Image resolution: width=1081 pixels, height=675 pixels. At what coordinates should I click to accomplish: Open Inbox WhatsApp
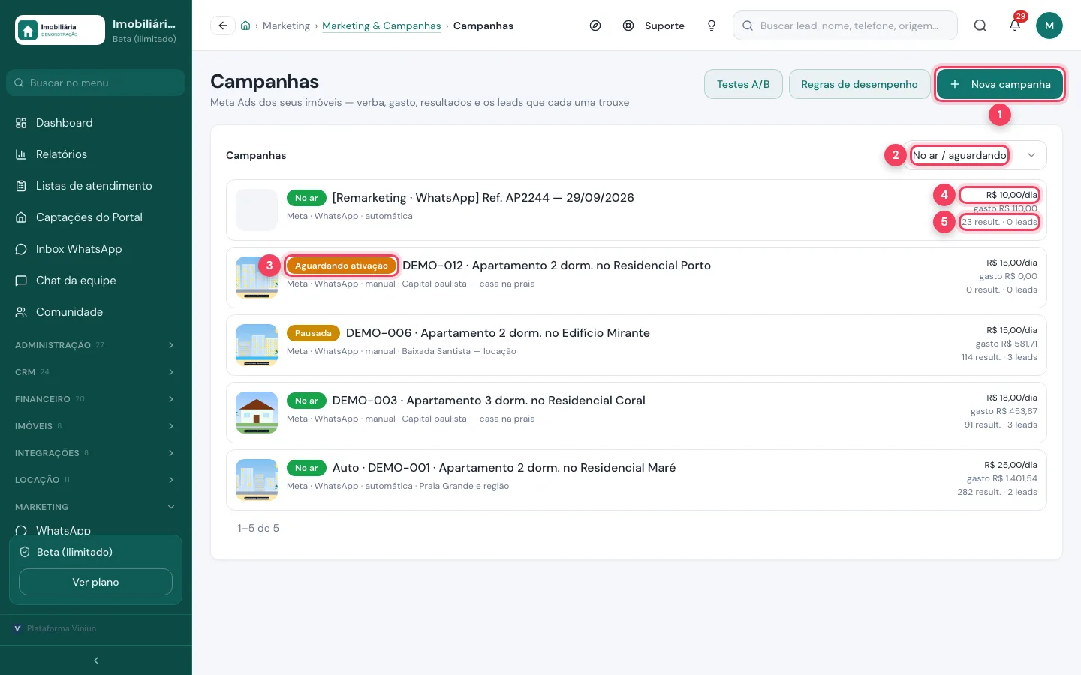(x=96, y=249)
